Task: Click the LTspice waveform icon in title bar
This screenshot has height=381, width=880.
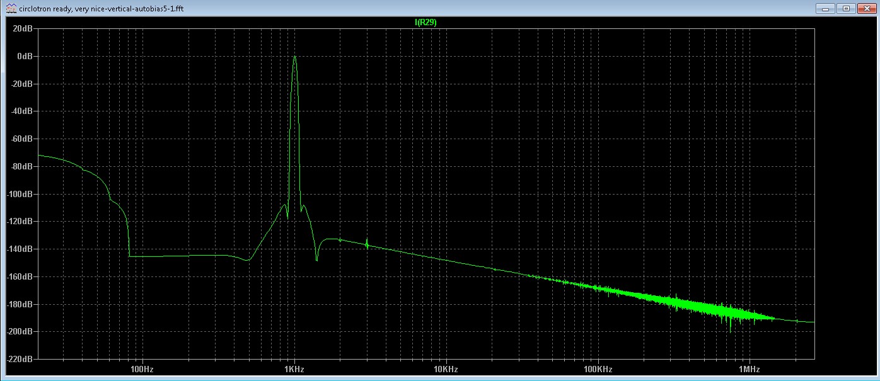Action: 10,8
